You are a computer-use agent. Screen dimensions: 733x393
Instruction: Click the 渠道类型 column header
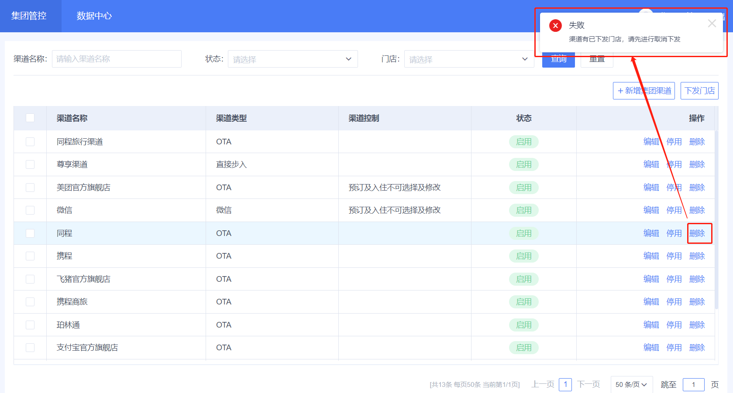231,118
